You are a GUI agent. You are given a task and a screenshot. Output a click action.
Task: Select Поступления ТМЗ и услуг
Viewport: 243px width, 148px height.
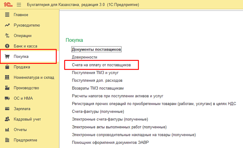click(95, 73)
